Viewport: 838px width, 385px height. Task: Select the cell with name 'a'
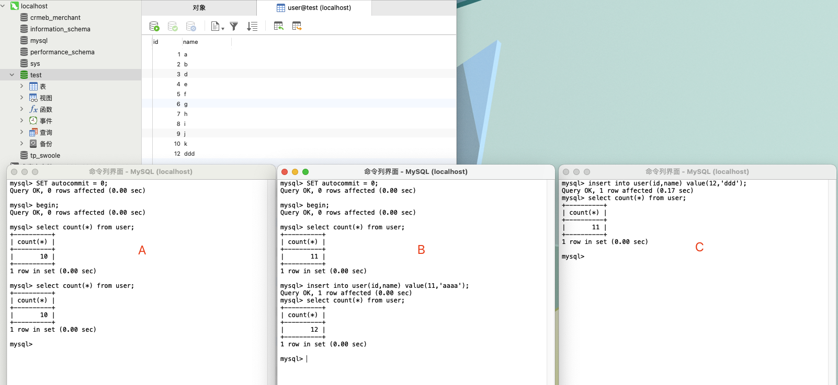point(186,54)
